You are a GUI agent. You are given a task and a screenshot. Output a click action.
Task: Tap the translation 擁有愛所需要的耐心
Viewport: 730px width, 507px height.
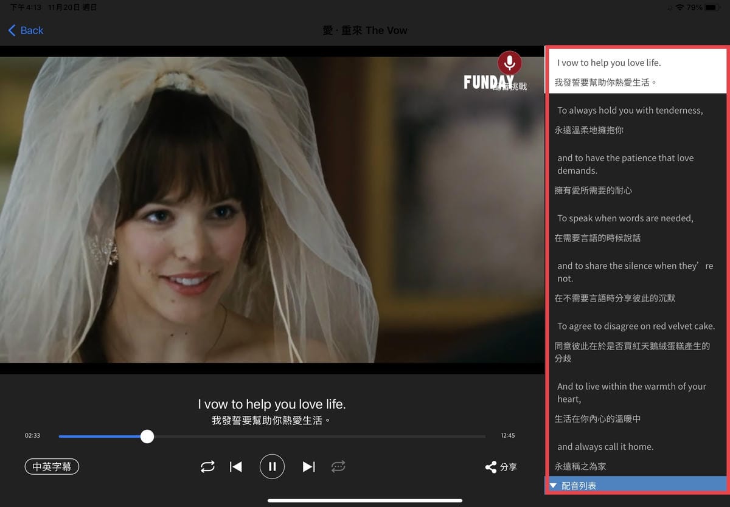[593, 190]
